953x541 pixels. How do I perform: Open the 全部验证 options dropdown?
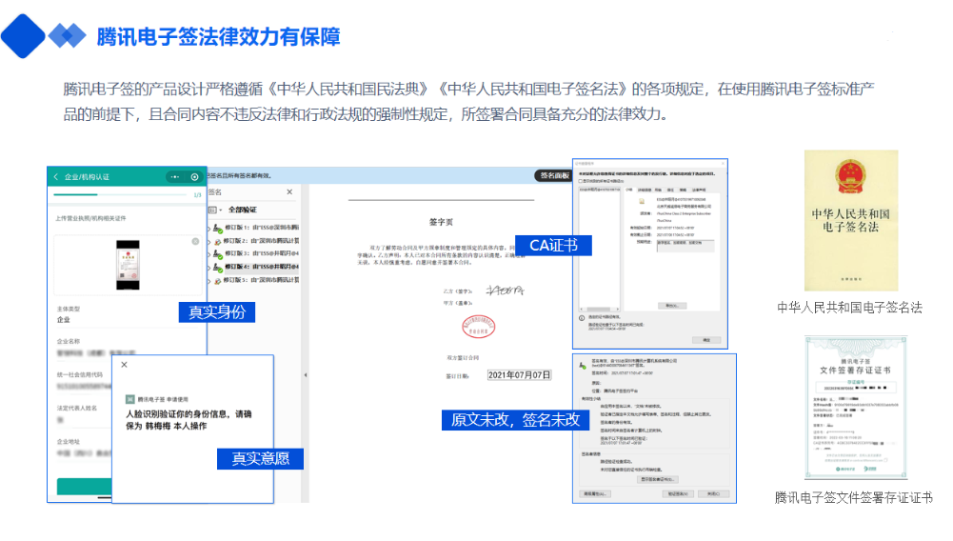[221, 210]
